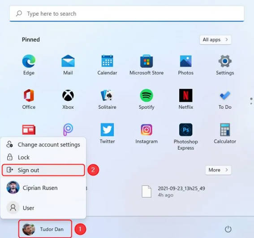
Task: Launch the Photos app
Action: [185, 65]
